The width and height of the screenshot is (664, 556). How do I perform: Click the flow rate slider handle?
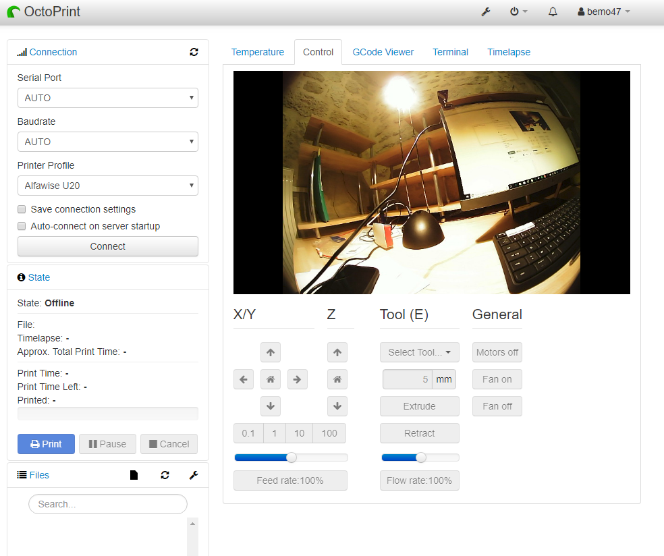[x=421, y=457]
